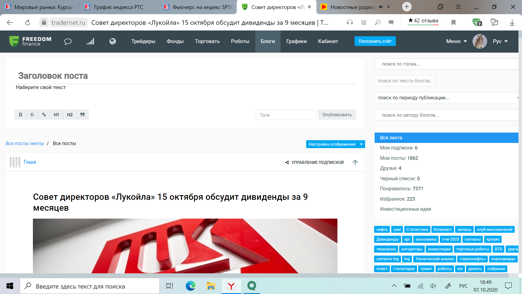Open the chat speech bubble icon
The height and width of the screenshot is (294, 522).
68,41
